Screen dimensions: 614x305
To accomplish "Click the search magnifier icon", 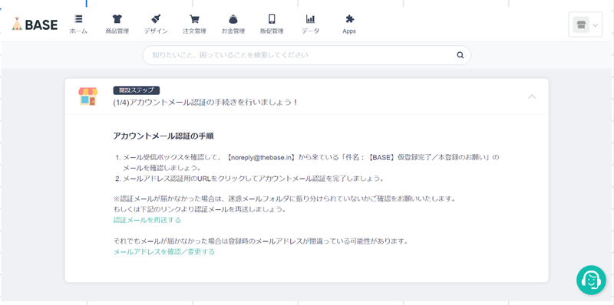I will pos(460,55).
